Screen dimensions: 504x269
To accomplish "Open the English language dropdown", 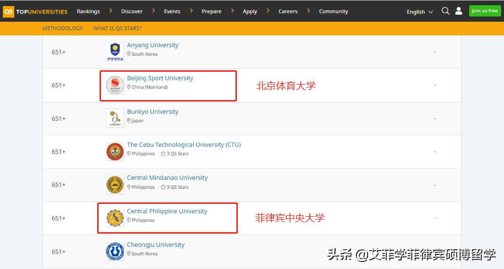I will point(420,12).
